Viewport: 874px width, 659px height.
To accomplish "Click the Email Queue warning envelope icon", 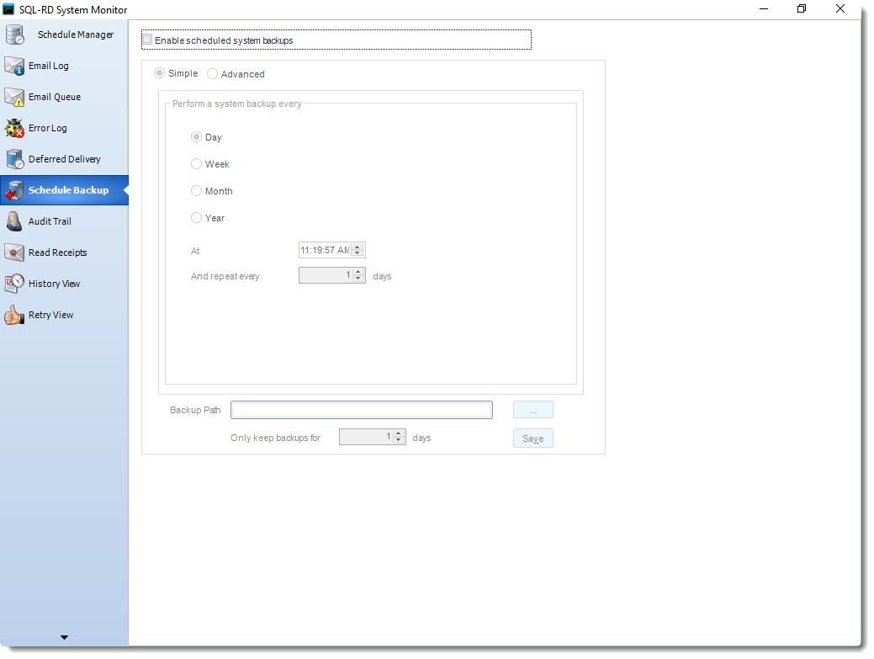I will 14,97.
